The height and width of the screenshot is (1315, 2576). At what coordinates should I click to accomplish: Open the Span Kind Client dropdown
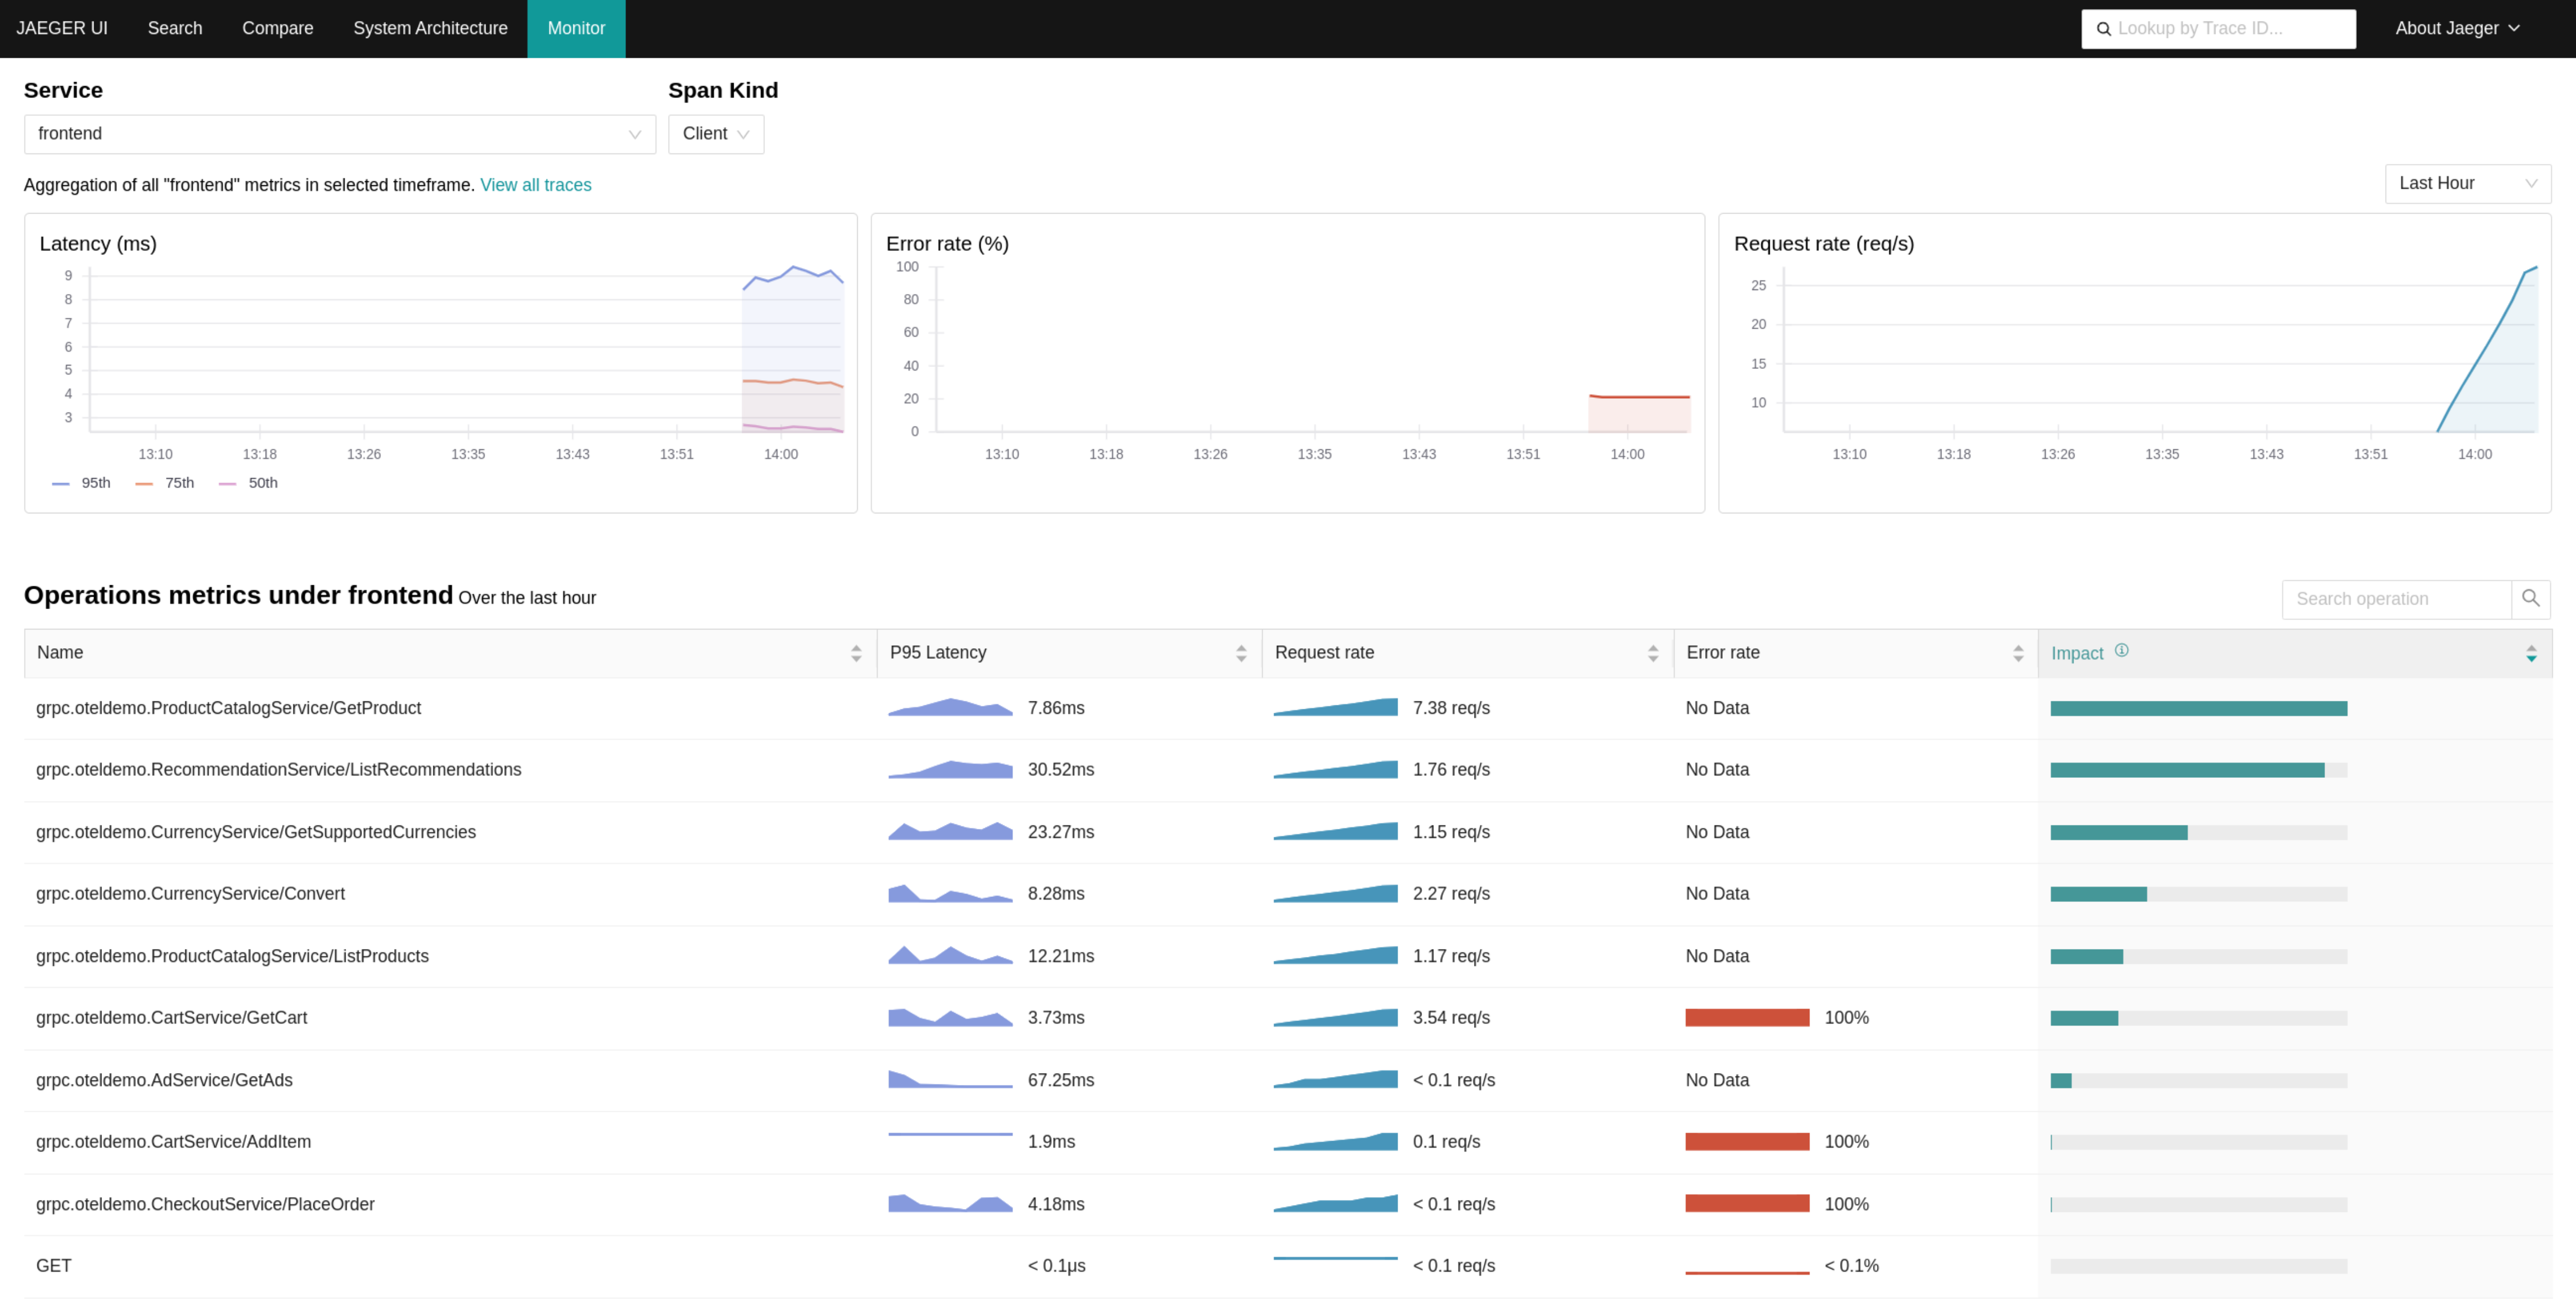click(x=715, y=133)
